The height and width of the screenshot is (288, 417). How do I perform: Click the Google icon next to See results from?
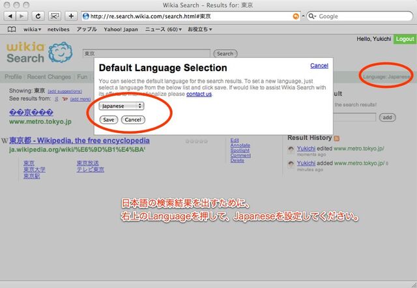[57, 99]
